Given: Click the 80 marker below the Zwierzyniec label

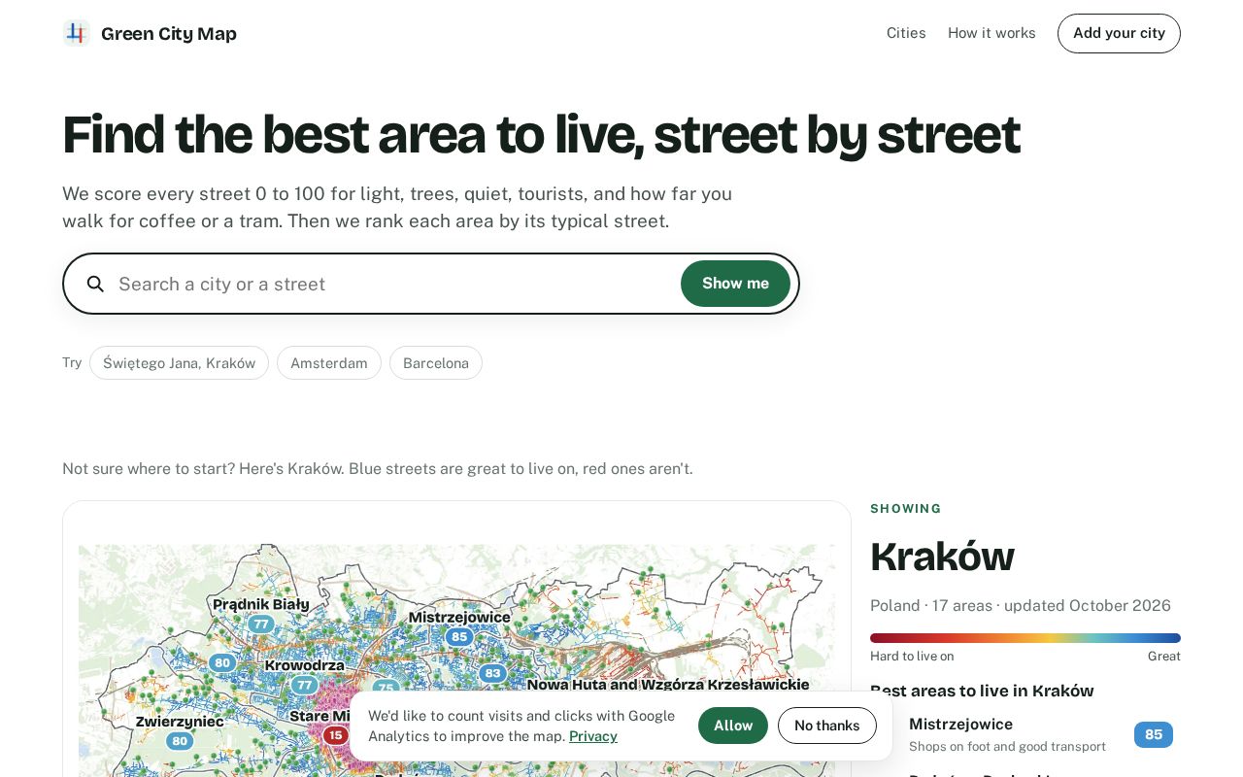Looking at the screenshot, I should (179, 741).
